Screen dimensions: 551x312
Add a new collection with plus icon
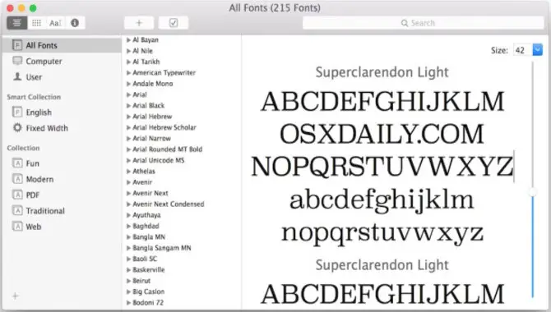15,296
